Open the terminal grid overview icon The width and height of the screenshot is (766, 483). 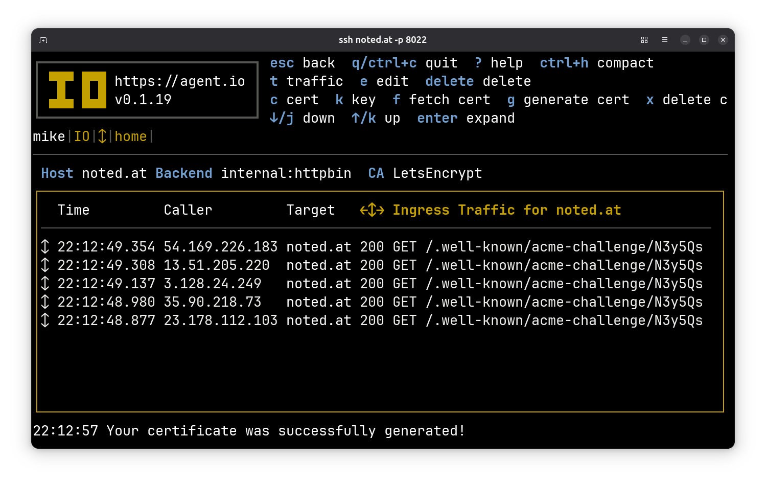(644, 40)
